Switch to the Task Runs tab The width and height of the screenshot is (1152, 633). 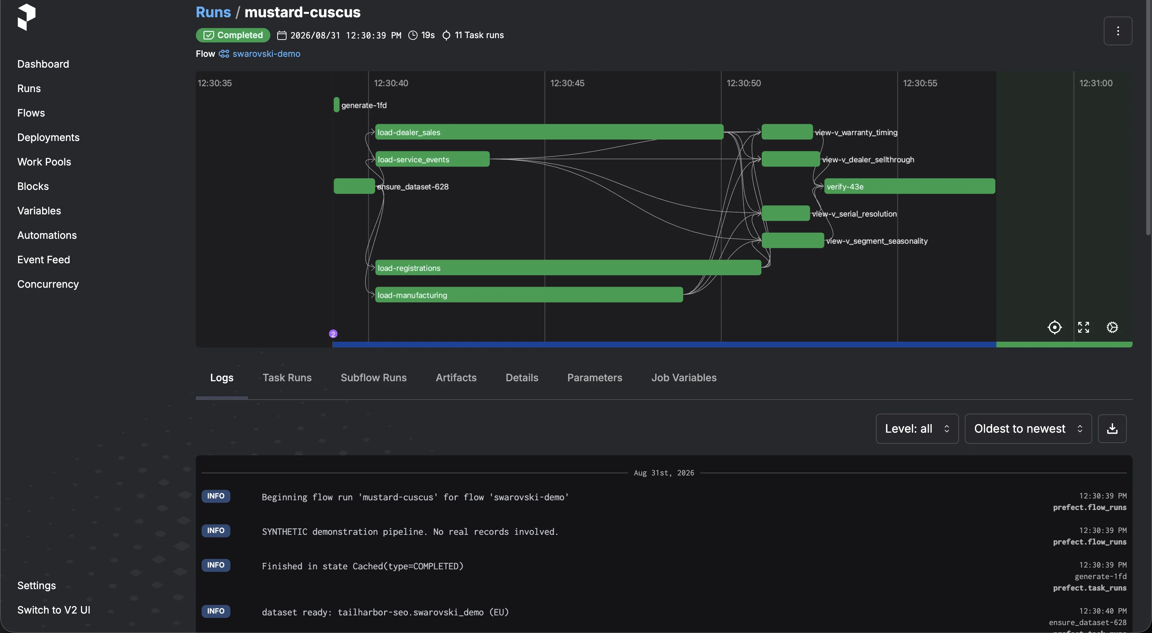pos(287,378)
